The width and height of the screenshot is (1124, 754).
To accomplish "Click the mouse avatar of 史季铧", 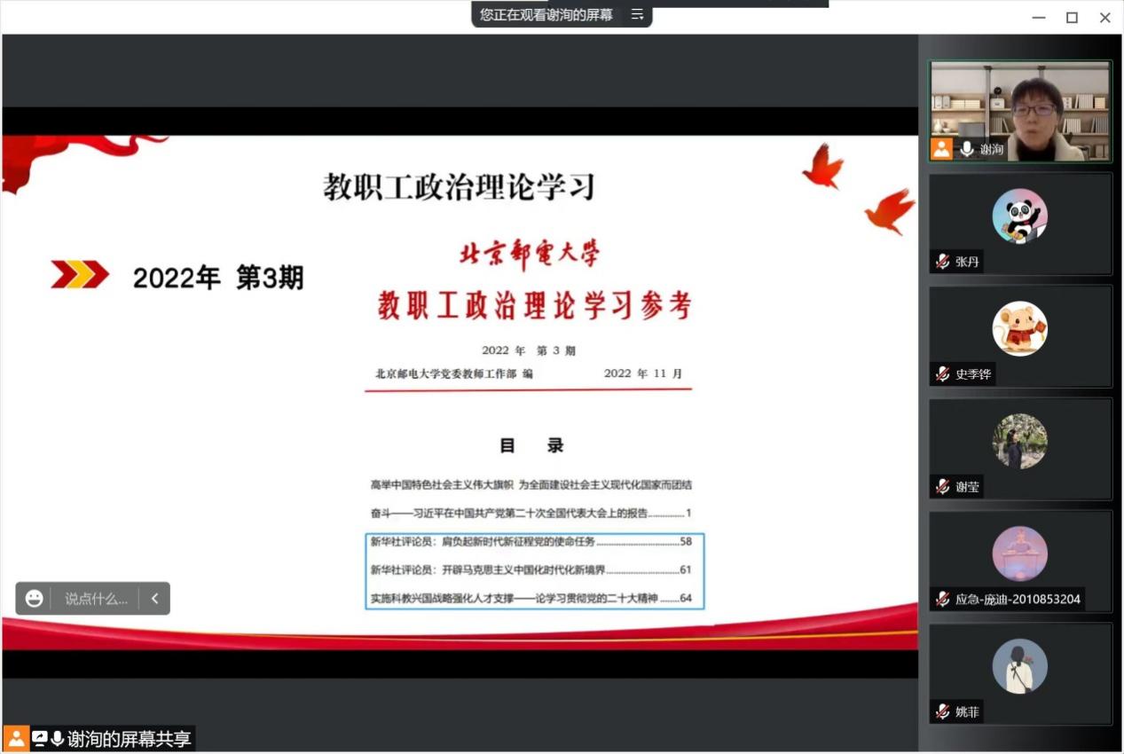I will coord(1019,328).
